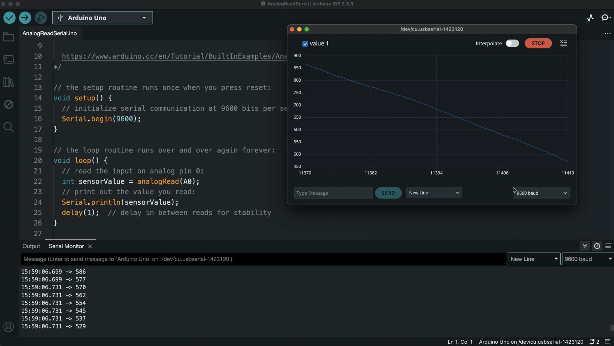Enable the Interpolate switch
614x346 pixels.
click(512, 43)
